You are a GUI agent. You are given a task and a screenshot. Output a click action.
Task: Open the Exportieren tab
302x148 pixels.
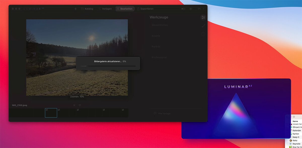(x=145, y=9)
